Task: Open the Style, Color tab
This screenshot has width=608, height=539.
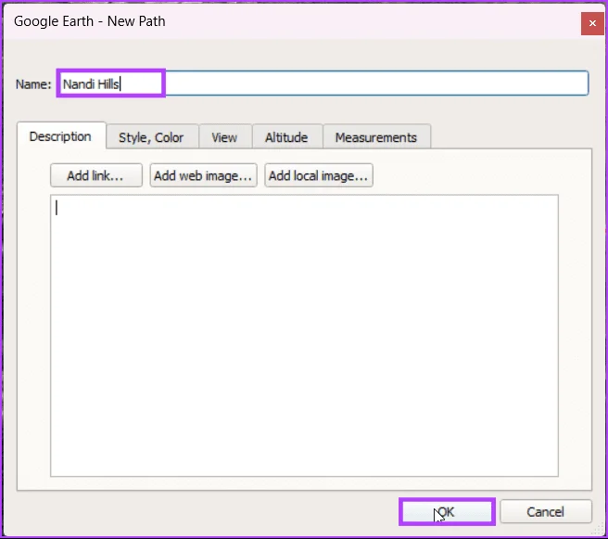Action: point(151,137)
